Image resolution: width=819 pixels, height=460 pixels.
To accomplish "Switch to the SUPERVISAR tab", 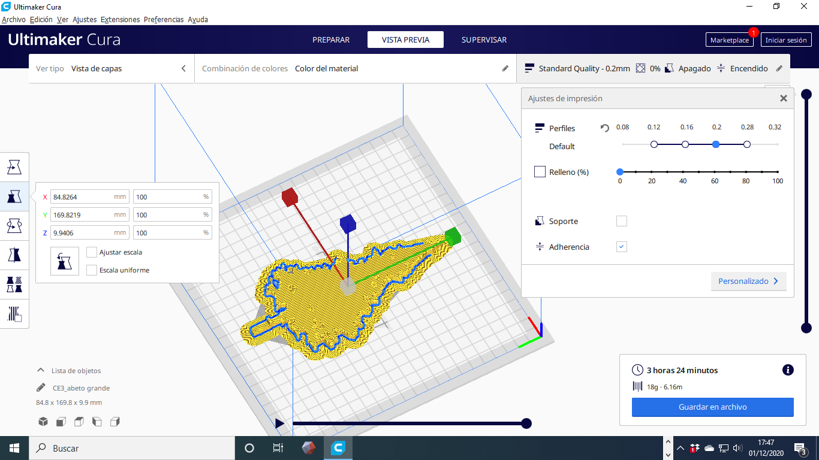I will [484, 40].
